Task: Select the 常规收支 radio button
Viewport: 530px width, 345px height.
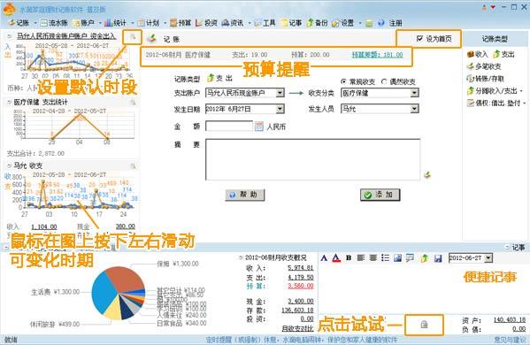Action: (x=344, y=81)
